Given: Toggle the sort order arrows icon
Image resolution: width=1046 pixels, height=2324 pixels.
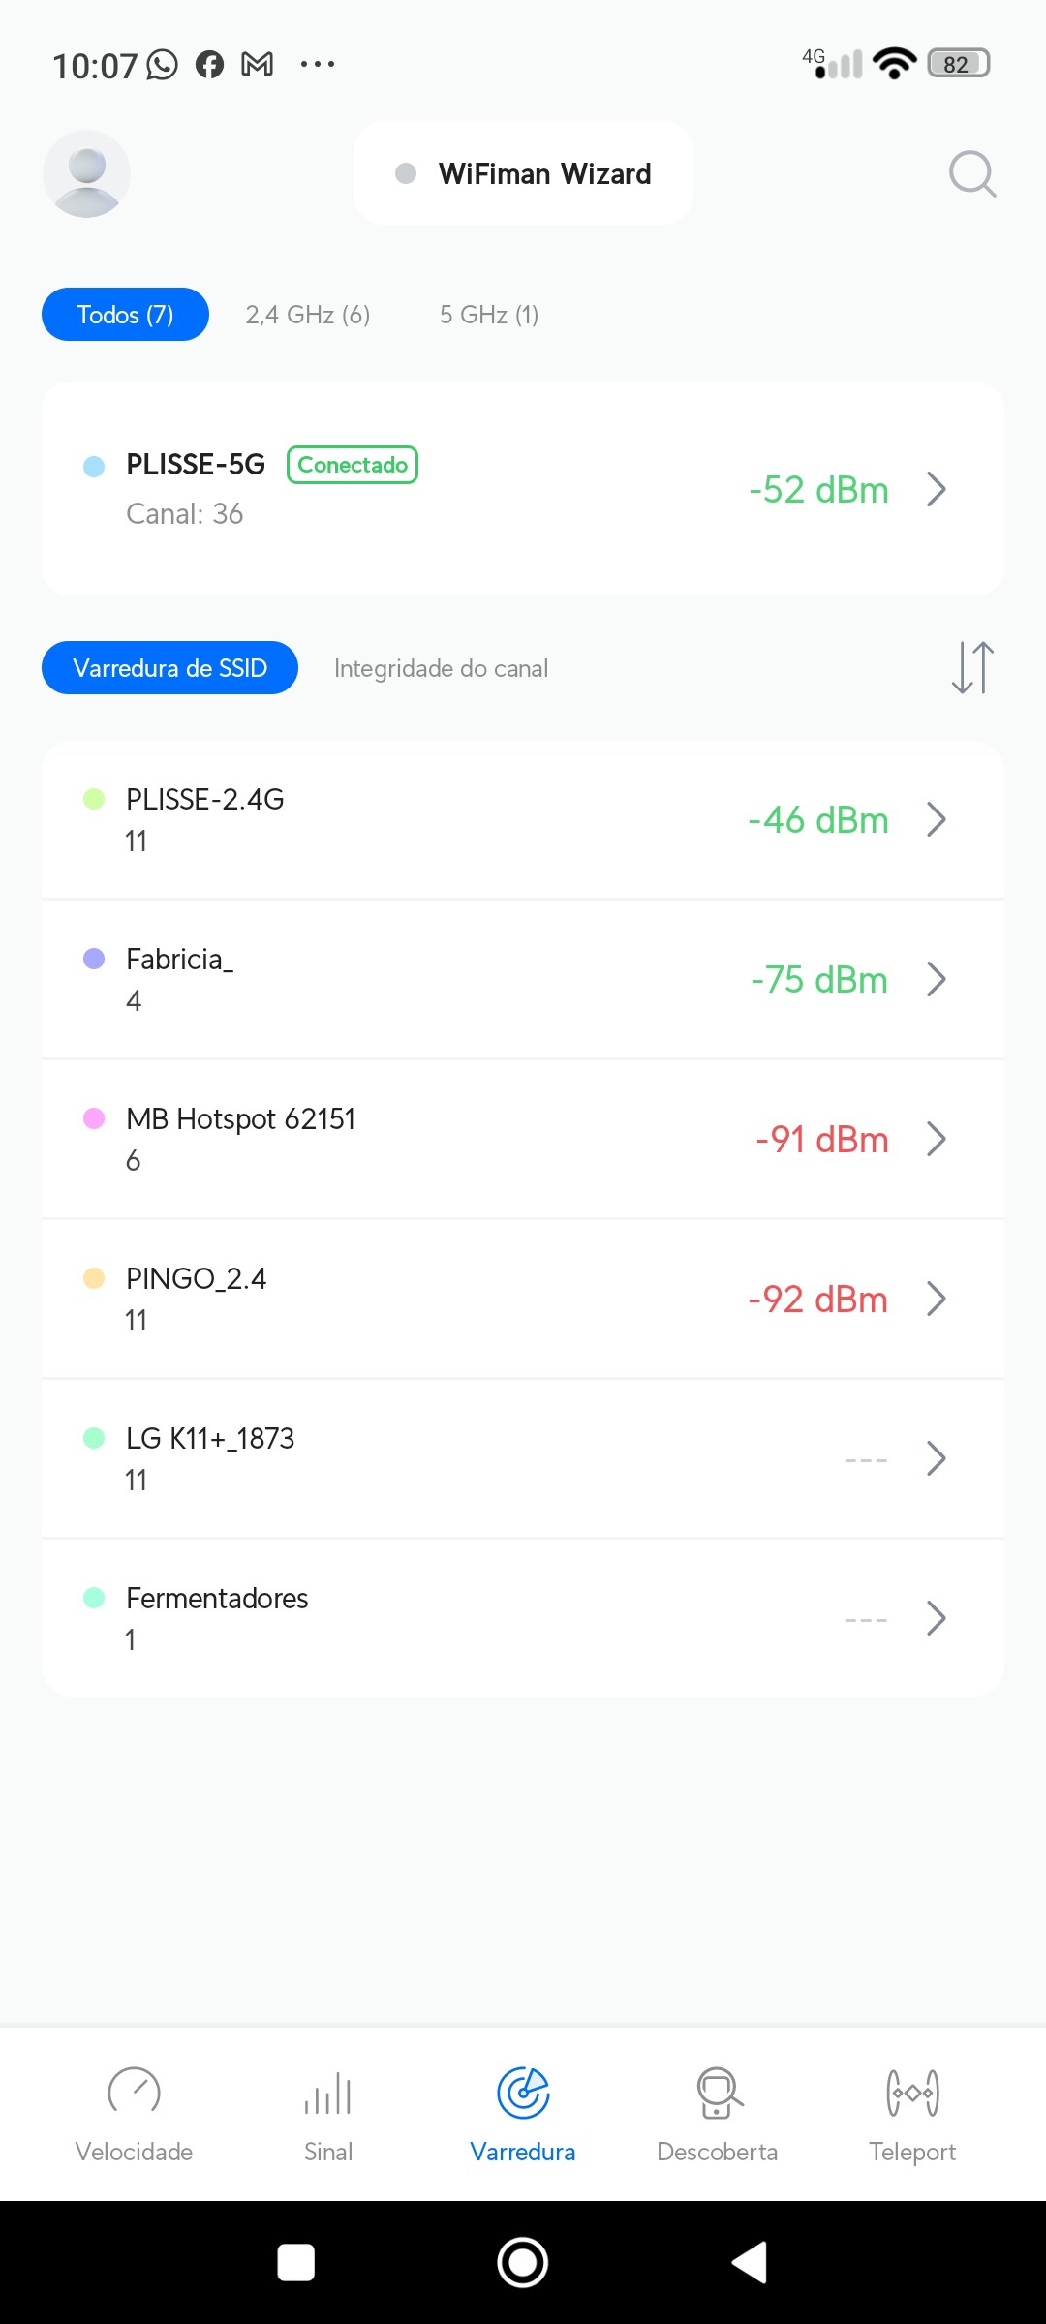Looking at the screenshot, I should point(972,668).
